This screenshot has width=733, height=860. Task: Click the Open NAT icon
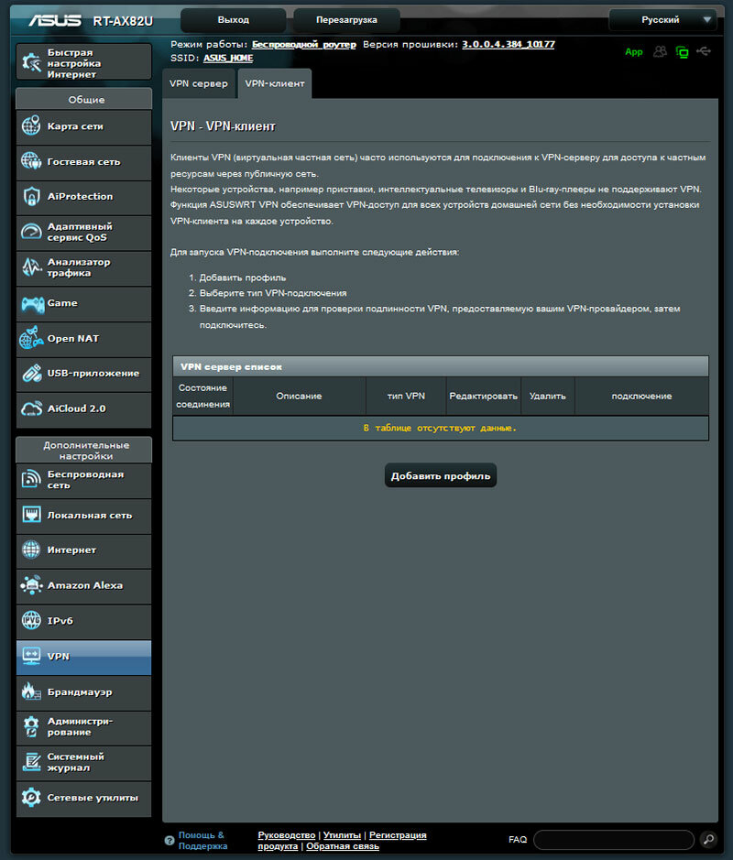coord(31,338)
